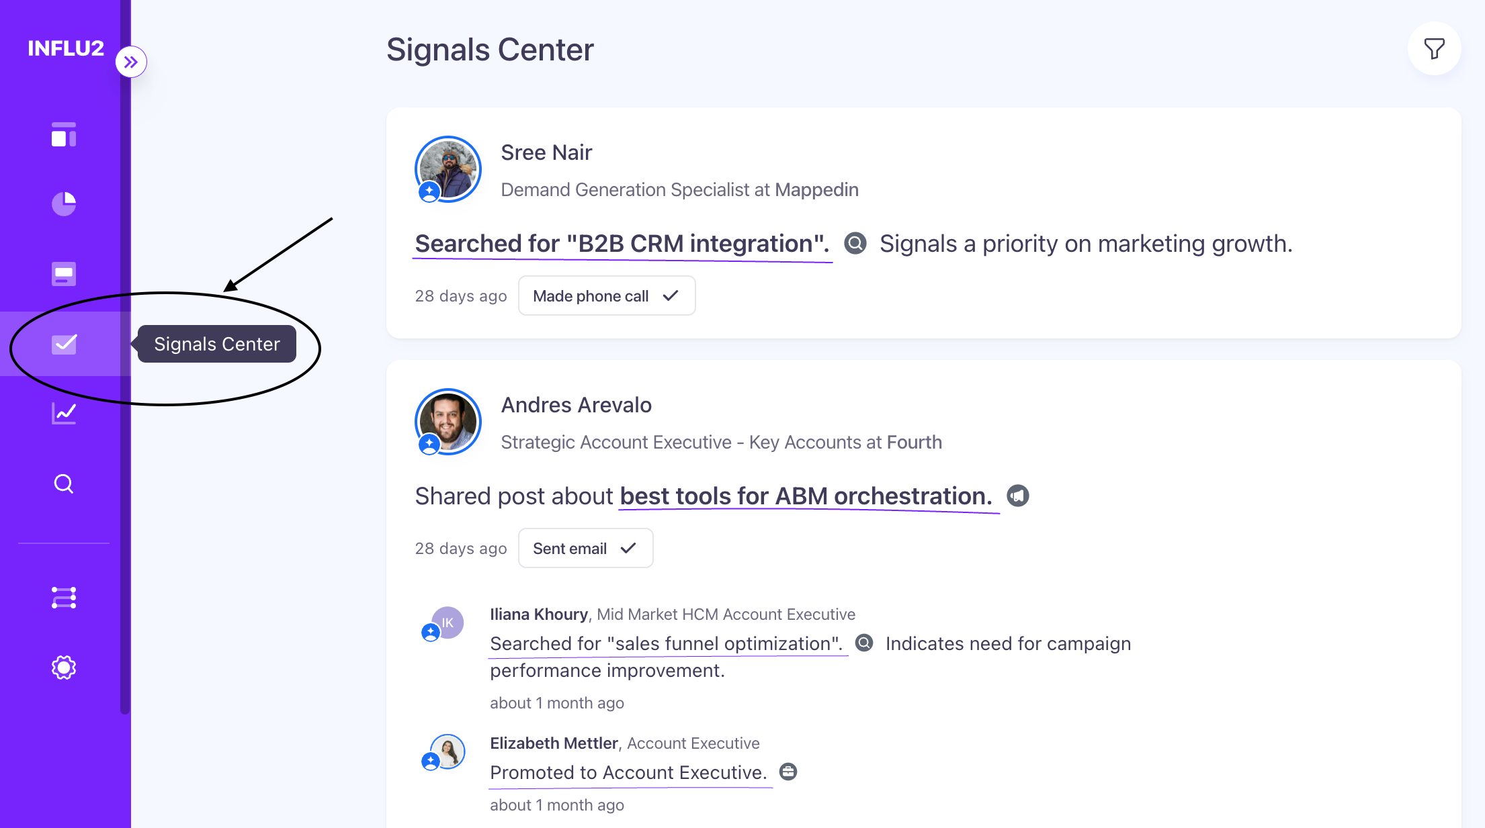Open Settings via the gear icon
The image size is (1485, 828).
pos(64,667)
